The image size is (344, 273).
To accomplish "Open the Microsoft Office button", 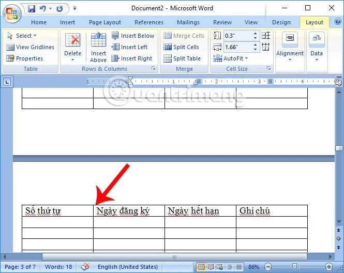I will pos(12,13).
